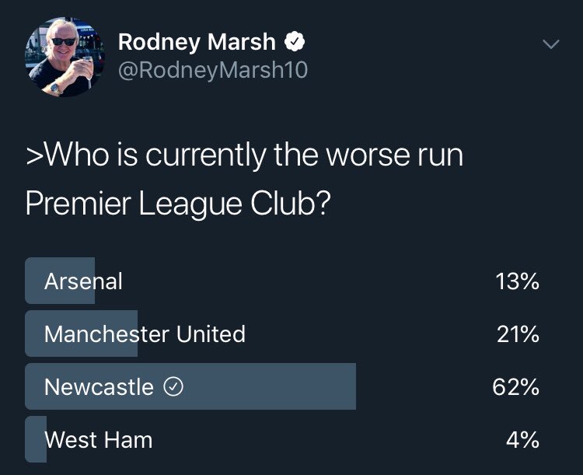Select the Newcastle poll option
This screenshot has width=583, height=475.
tap(283, 387)
